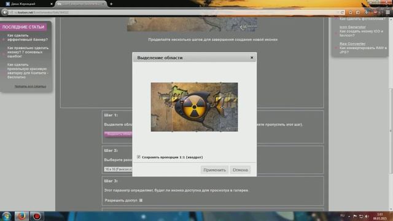Click the red recorder icon in the taskbar
This screenshot has height=221, width=393.
point(37,216)
